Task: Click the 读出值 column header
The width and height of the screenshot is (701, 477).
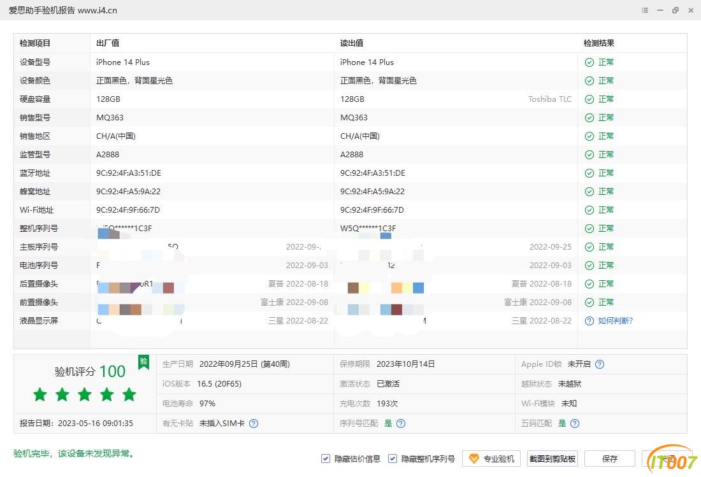Action: [352, 43]
